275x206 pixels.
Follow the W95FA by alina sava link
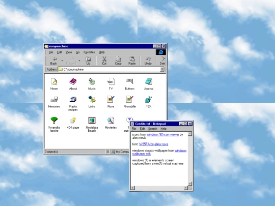point(153,144)
